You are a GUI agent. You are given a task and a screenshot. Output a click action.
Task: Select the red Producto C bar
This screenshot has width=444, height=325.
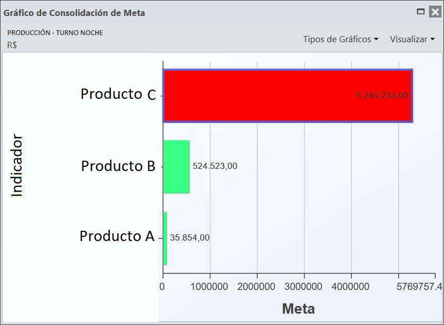(288, 96)
